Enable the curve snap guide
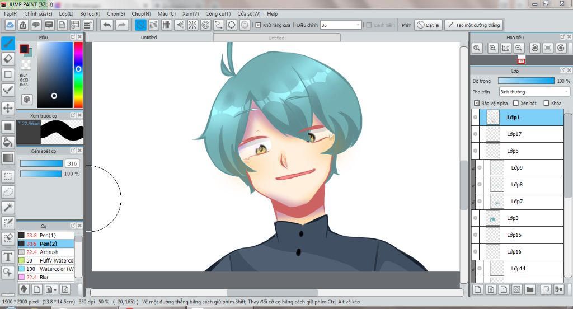 pyautogui.click(x=219, y=25)
